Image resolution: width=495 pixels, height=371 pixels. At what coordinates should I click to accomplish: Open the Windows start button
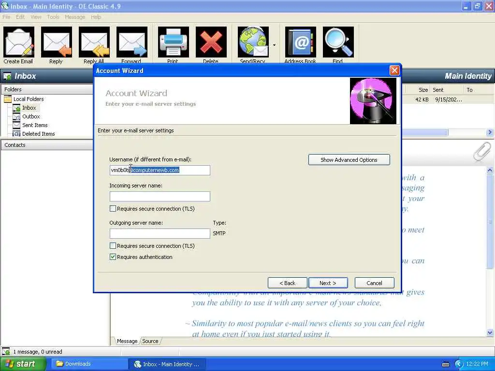point(23,364)
